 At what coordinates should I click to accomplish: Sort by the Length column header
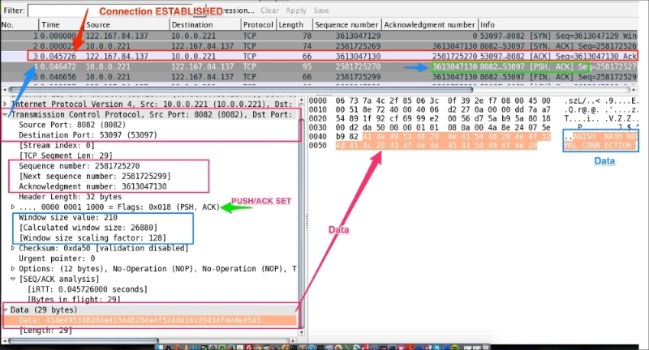[294, 25]
